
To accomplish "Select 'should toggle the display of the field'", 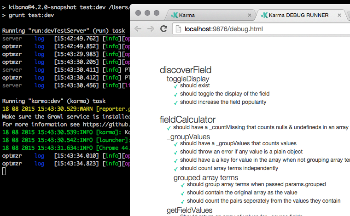I will (225, 94).
